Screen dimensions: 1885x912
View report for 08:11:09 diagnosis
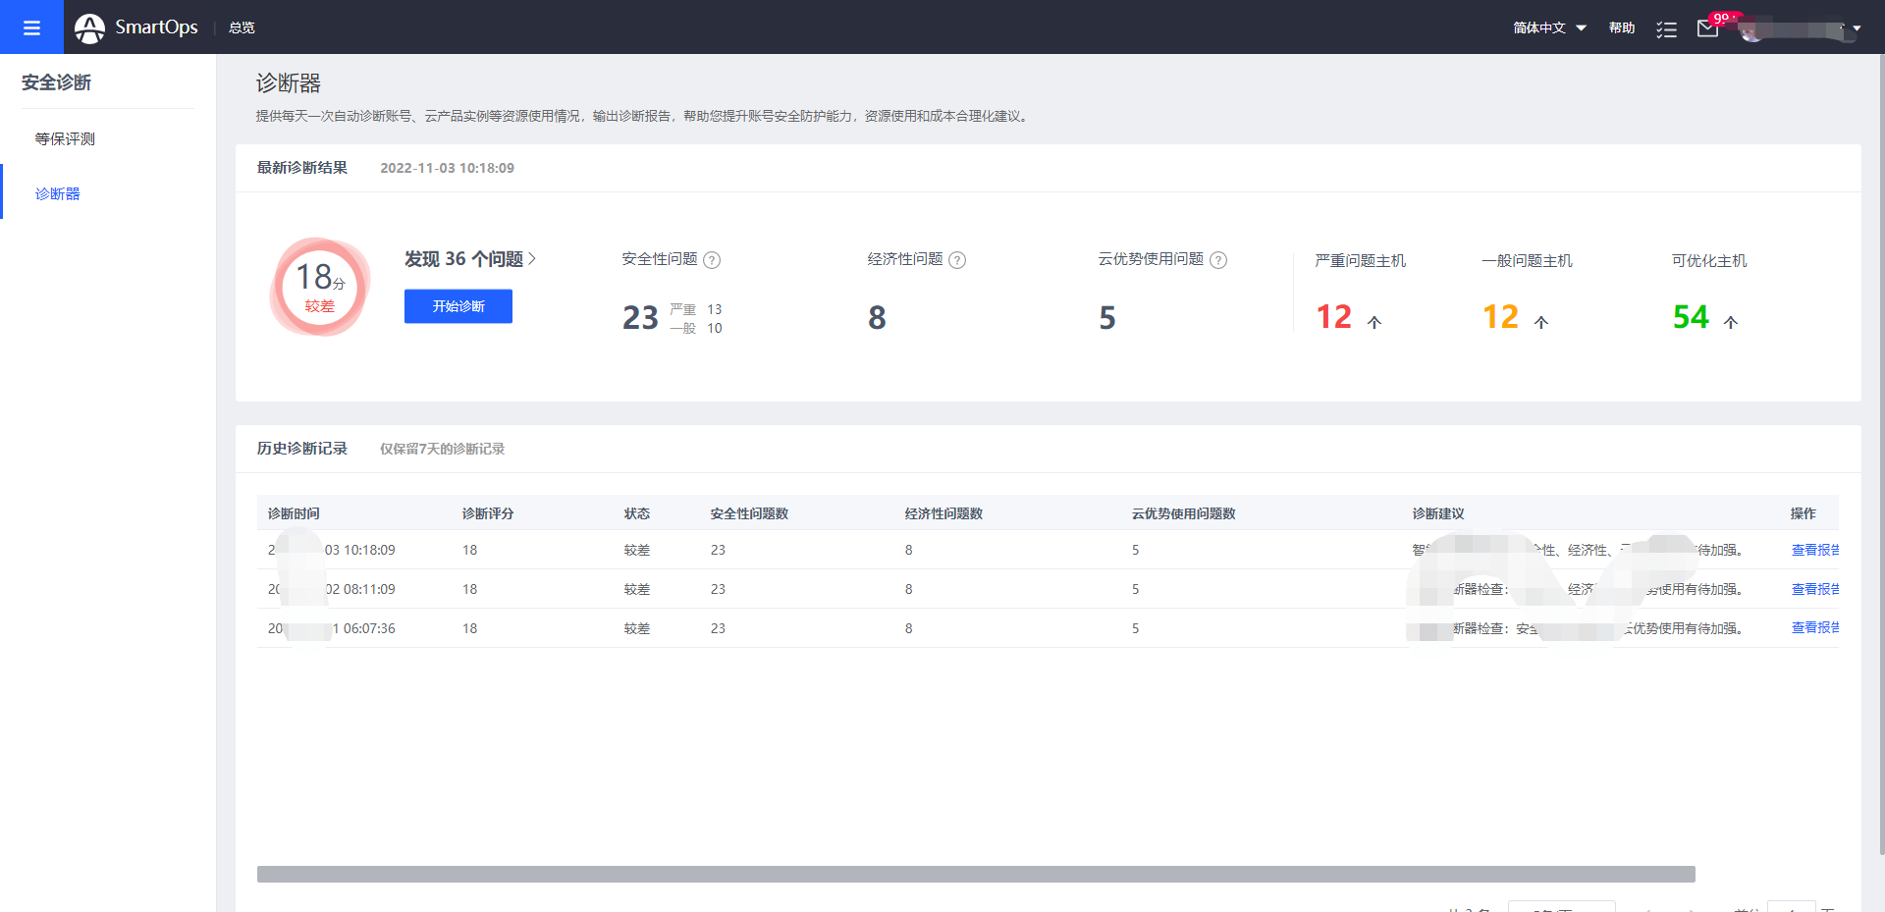[x=1815, y=589]
